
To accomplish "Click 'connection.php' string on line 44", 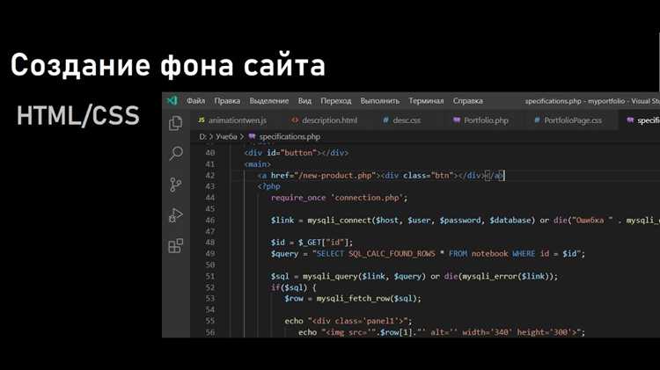I will (368, 198).
